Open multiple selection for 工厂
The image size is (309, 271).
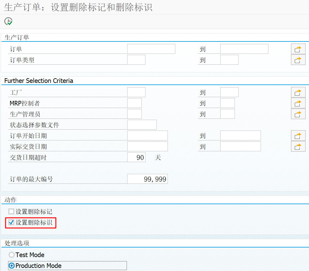(x=298, y=92)
